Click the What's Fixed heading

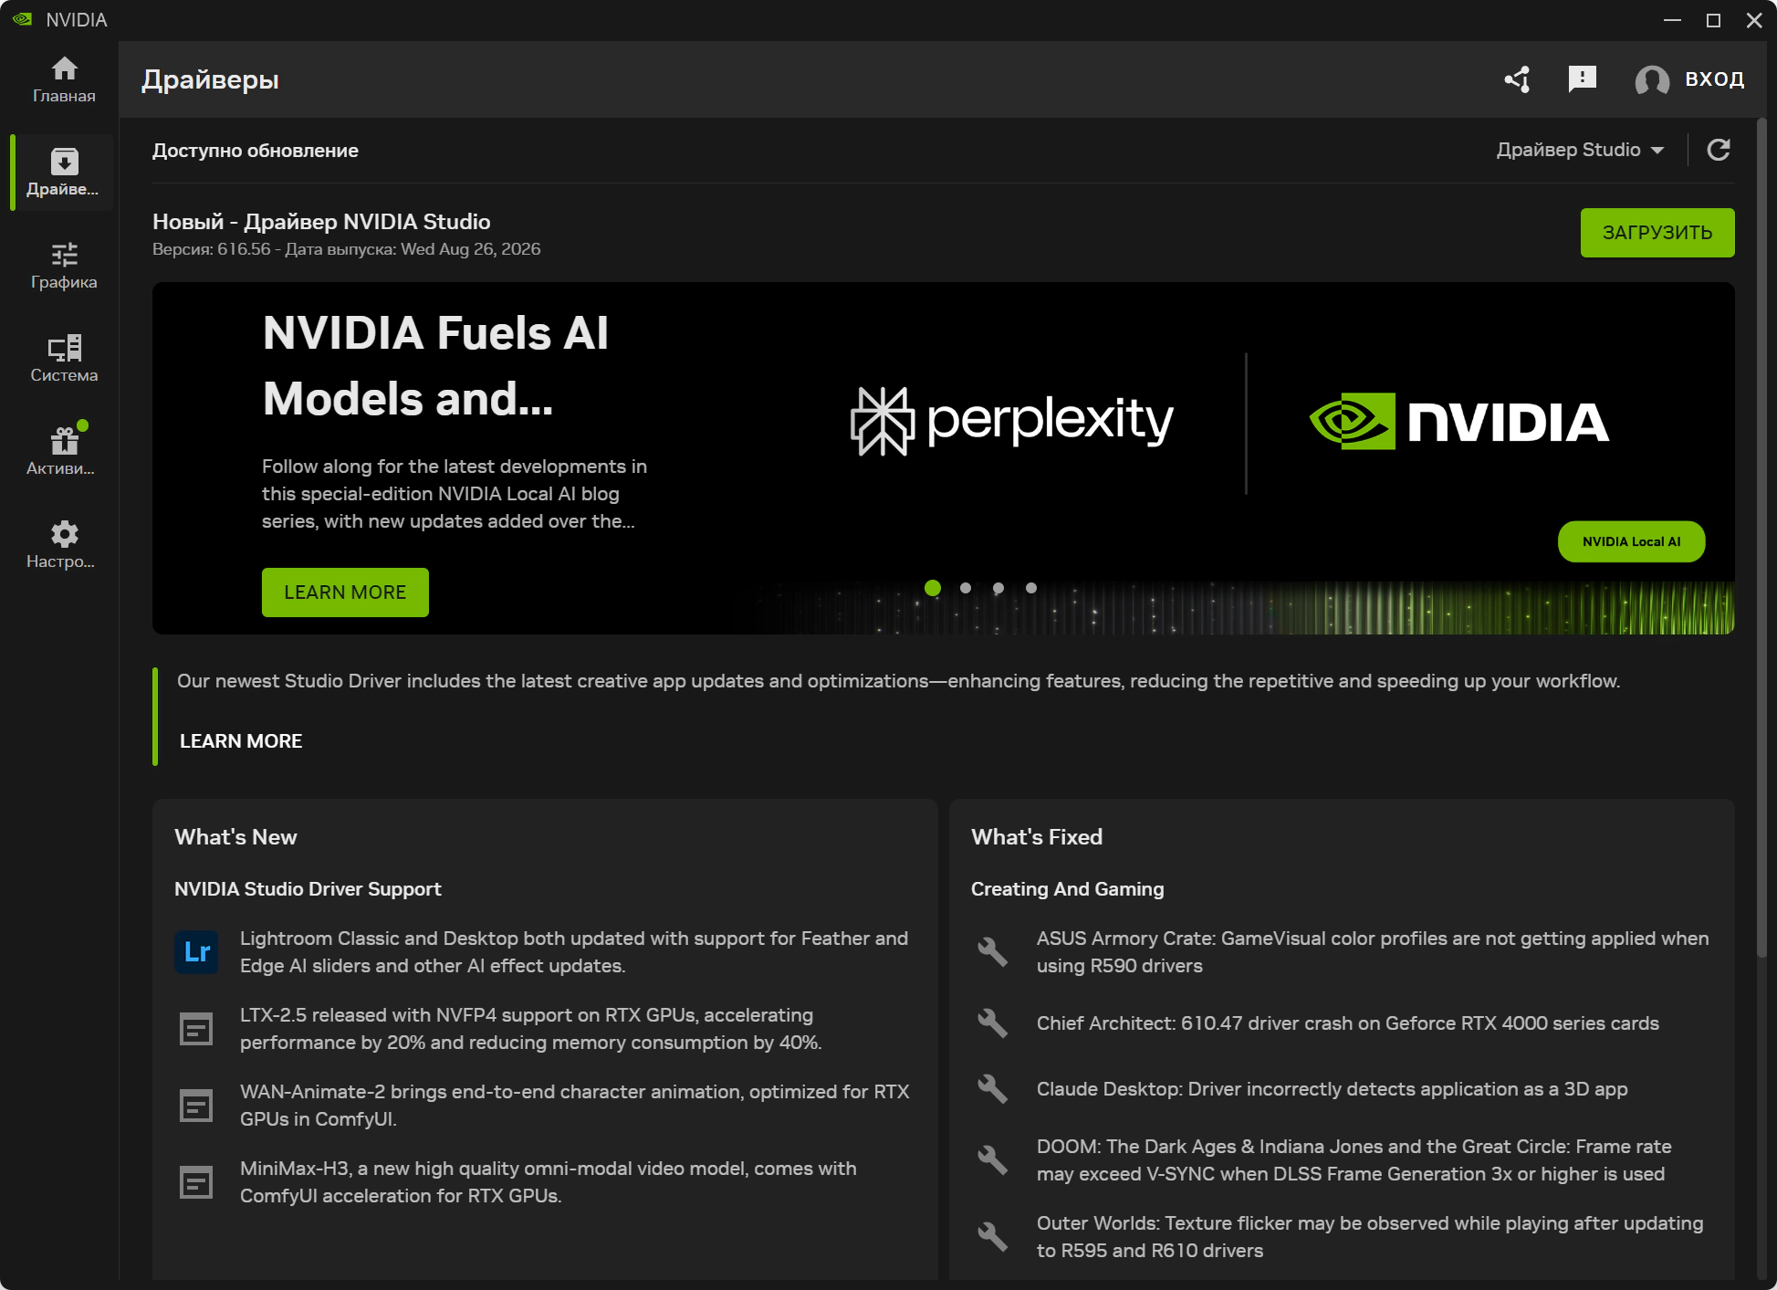pos(1037,837)
